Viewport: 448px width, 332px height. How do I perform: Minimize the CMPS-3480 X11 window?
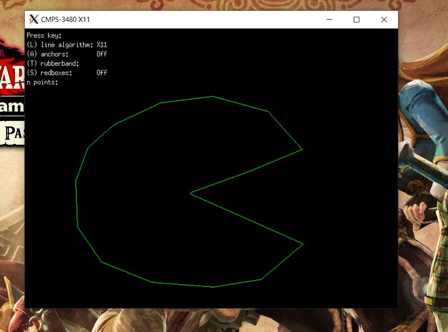click(x=329, y=20)
